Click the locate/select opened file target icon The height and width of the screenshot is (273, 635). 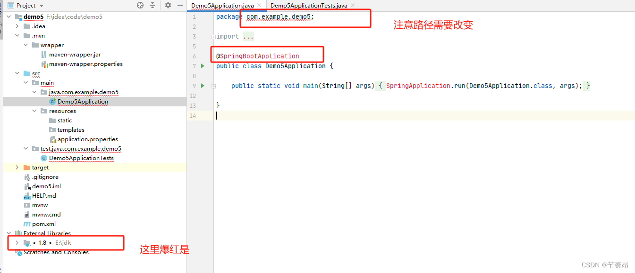[x=140, y=5]
